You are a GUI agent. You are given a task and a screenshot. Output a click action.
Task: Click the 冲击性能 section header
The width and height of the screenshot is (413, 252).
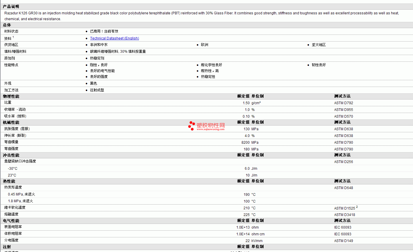pyautogui.click(x=11, y=155)
